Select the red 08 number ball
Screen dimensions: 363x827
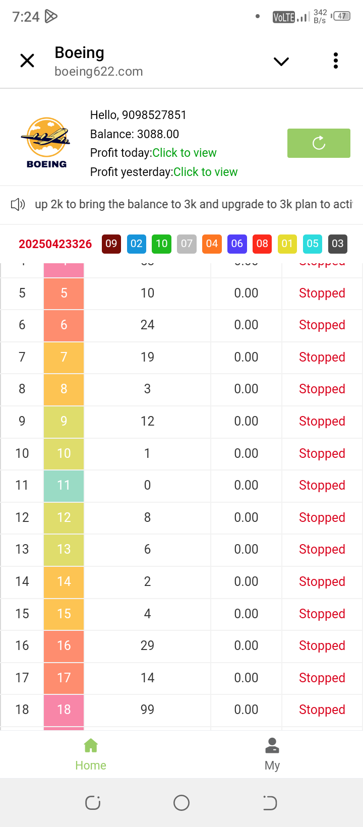[x=262, y=244]
